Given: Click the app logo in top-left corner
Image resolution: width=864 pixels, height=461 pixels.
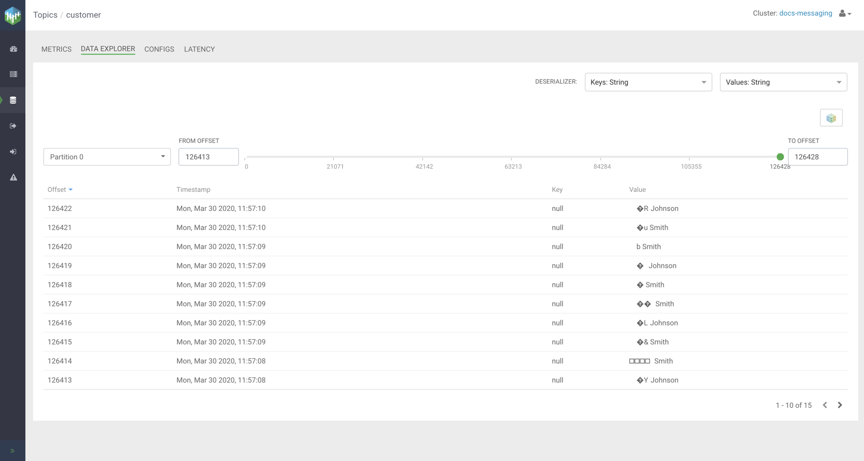Looking at the screenshot, I should [12, 15].
